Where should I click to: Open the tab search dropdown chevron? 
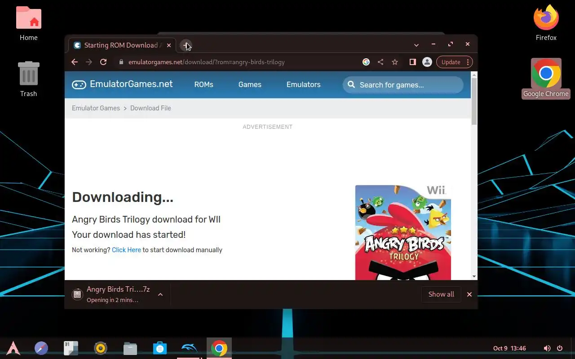(x=416, y=45)
